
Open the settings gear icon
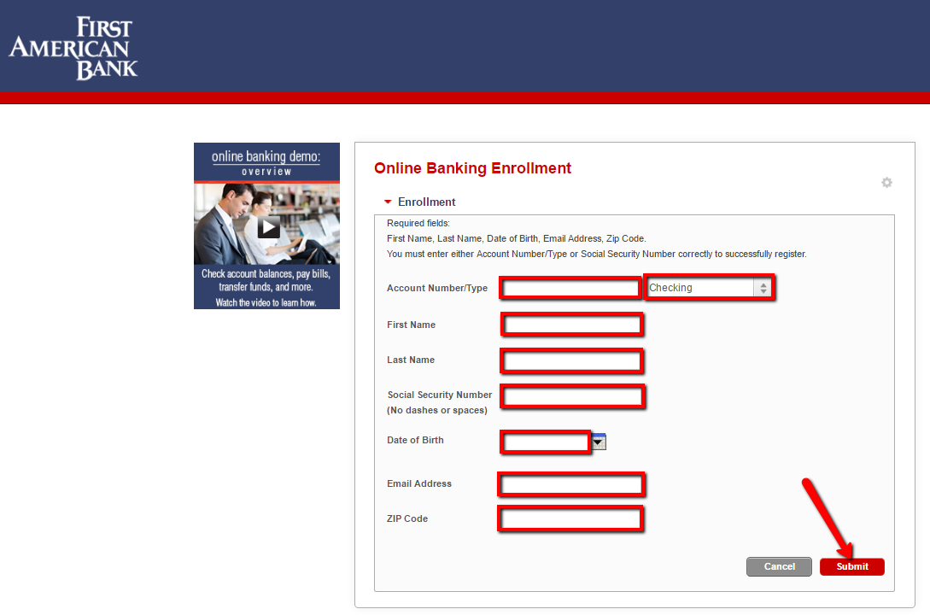point(886,183)
